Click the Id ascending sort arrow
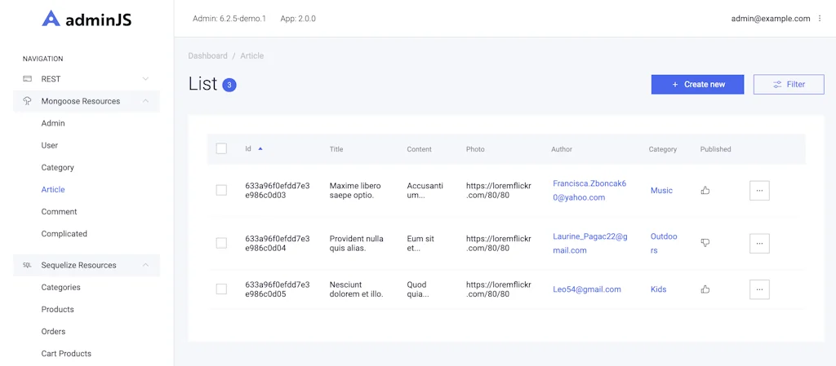The image size is (836, 366). tap(260, 149)
